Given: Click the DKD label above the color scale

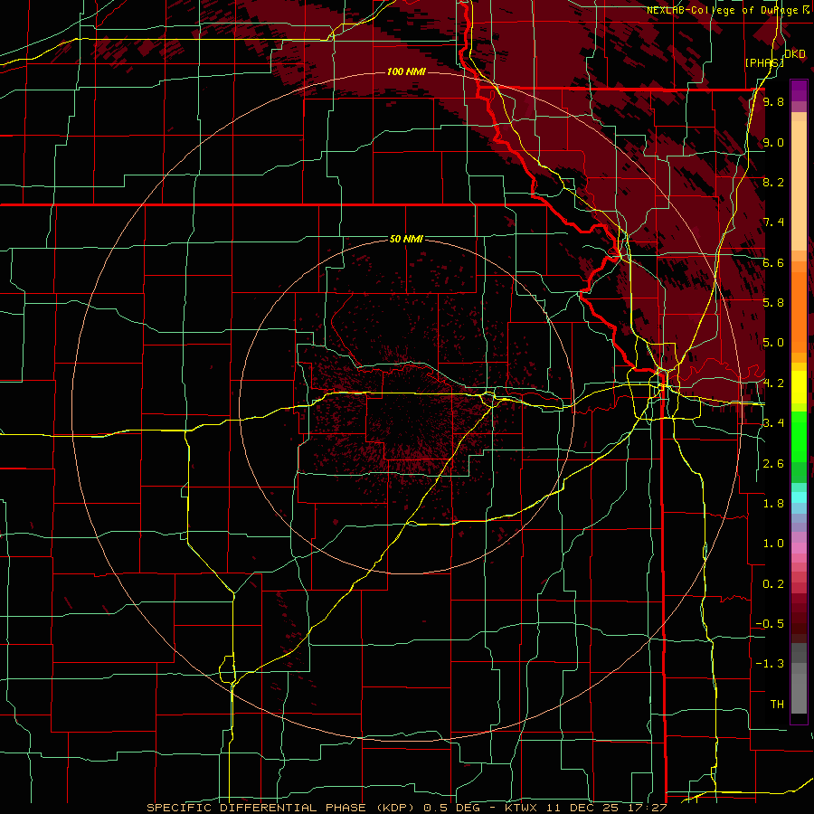Looking at the screenshot, I should [x=795, y=54].
